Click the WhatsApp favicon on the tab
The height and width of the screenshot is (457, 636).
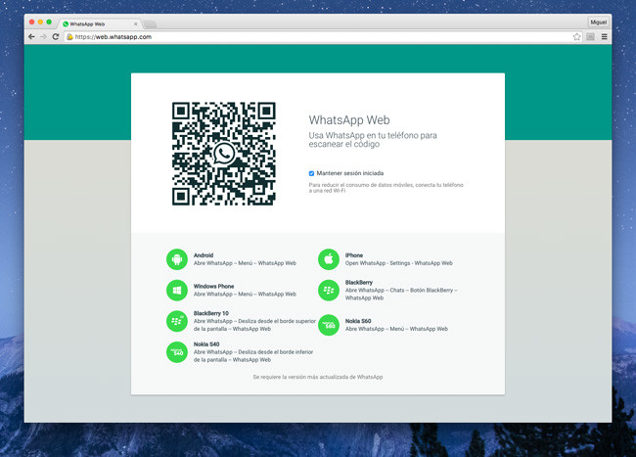(66, 23)
